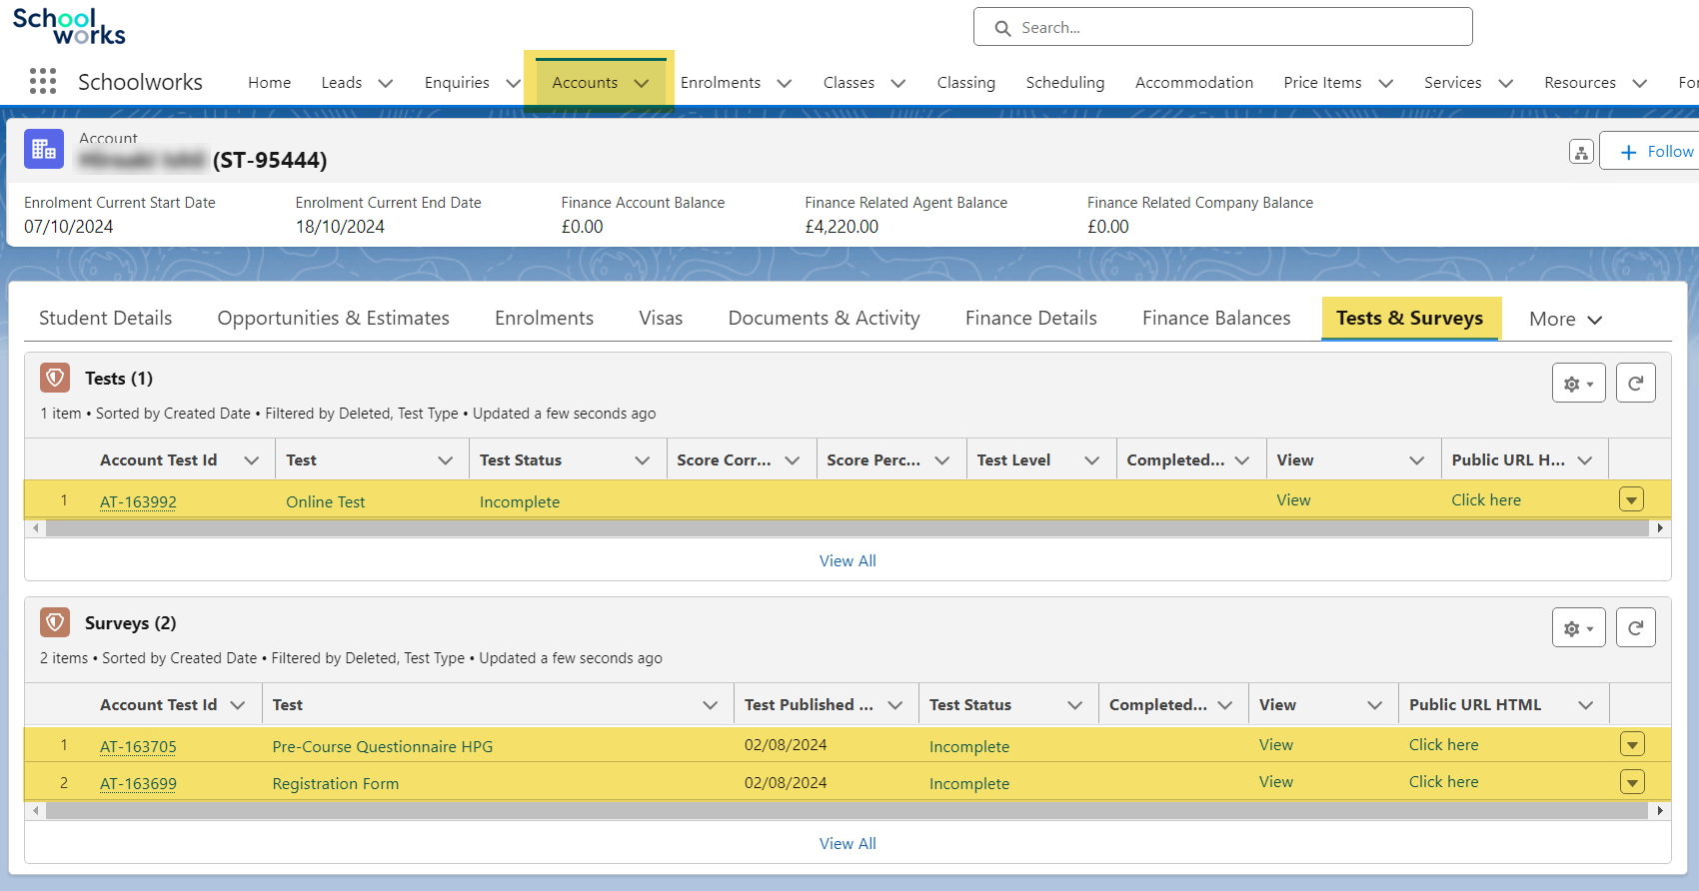Expand the Accounts menu chevron
1699x891 pixels.
[642, 83]
